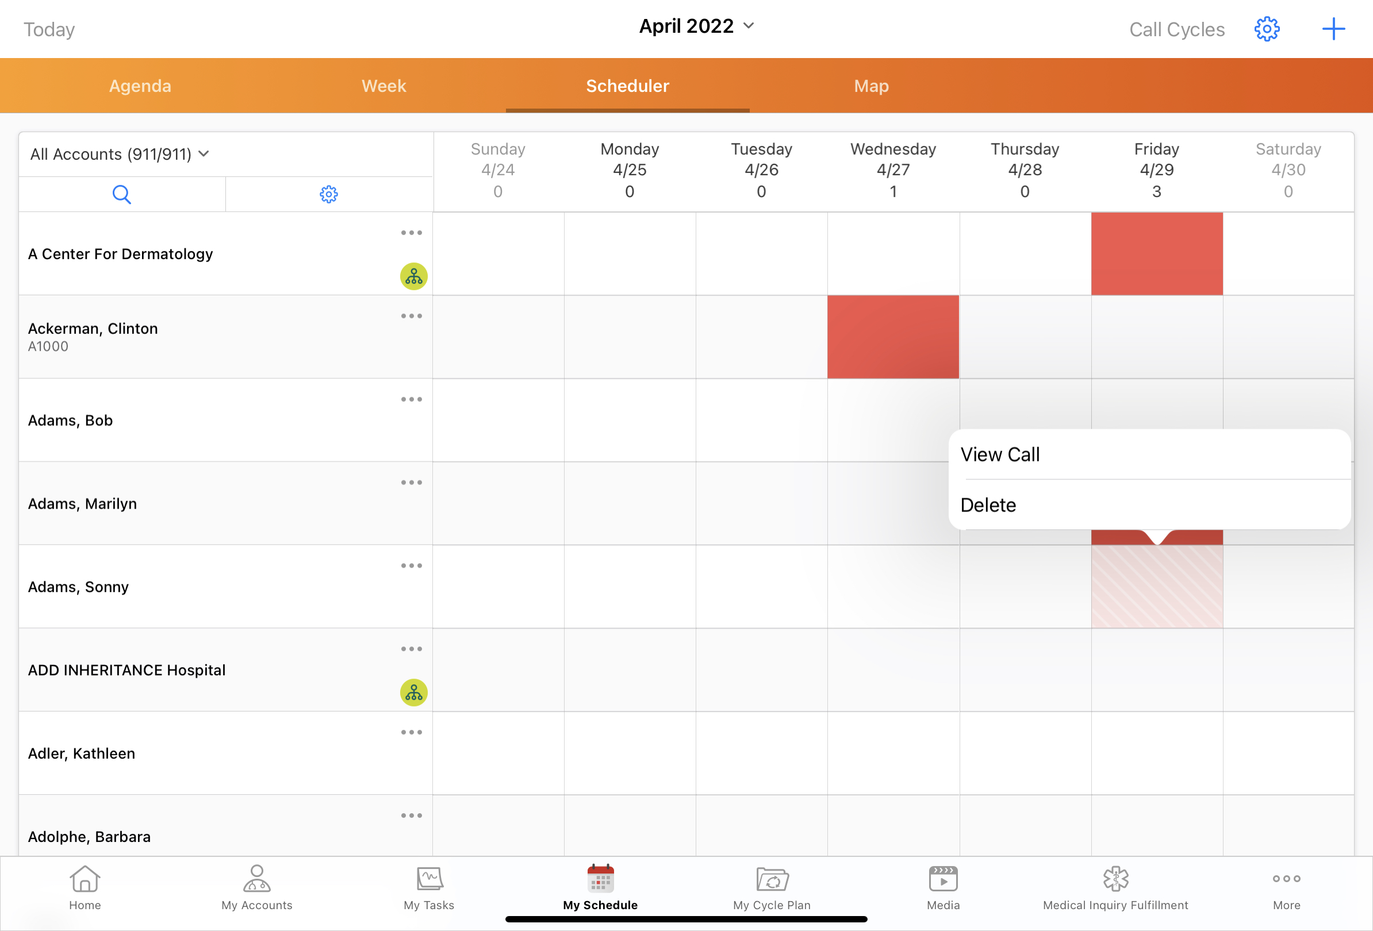Open Media section
The width and height of the screenshot is (1373, 931).
pos(943,887)
